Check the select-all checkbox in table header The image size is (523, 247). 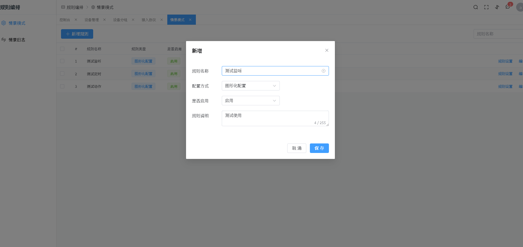pos(62,49)
